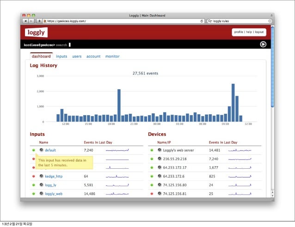Click the gear icon beside logg_ly

[x=42, y=185]
